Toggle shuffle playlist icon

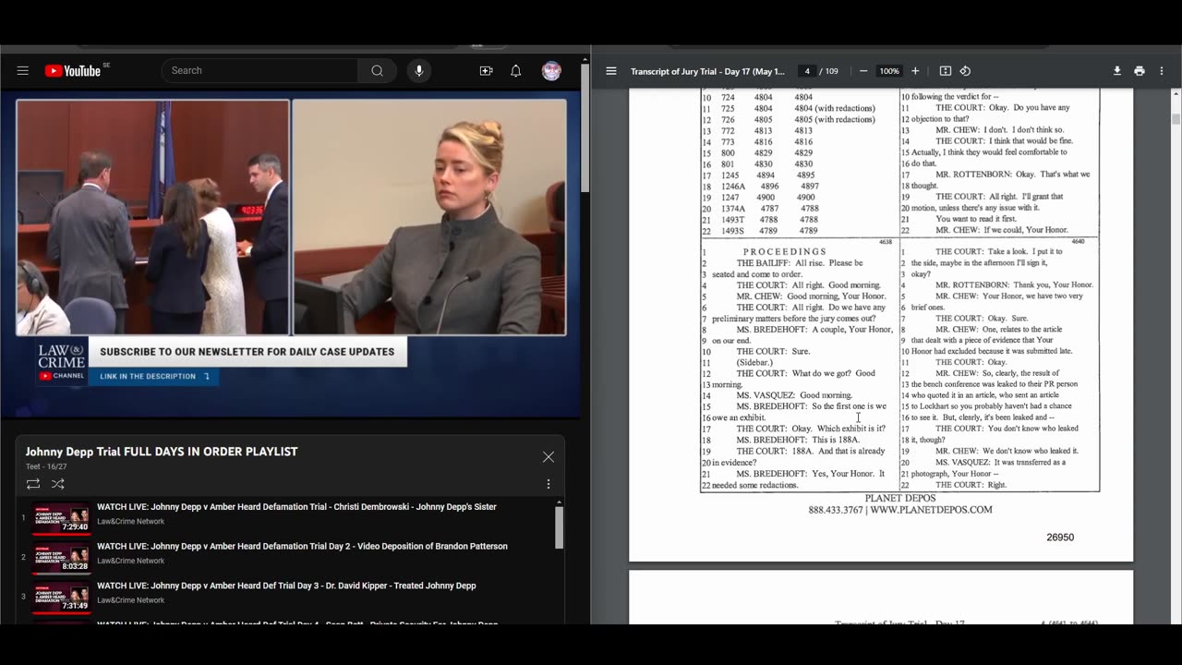pyautogui.click(x=57, y=484)
